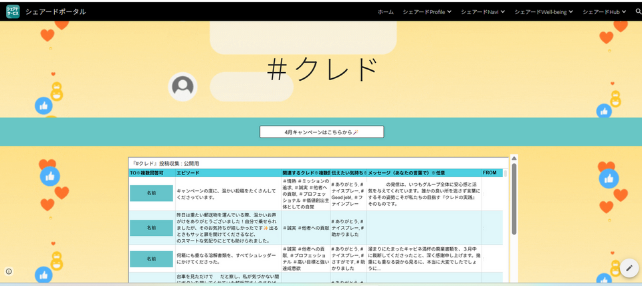
Task: Click the #情熱 #ミッションの追求 credo cell
Action: tap(306, 194)
